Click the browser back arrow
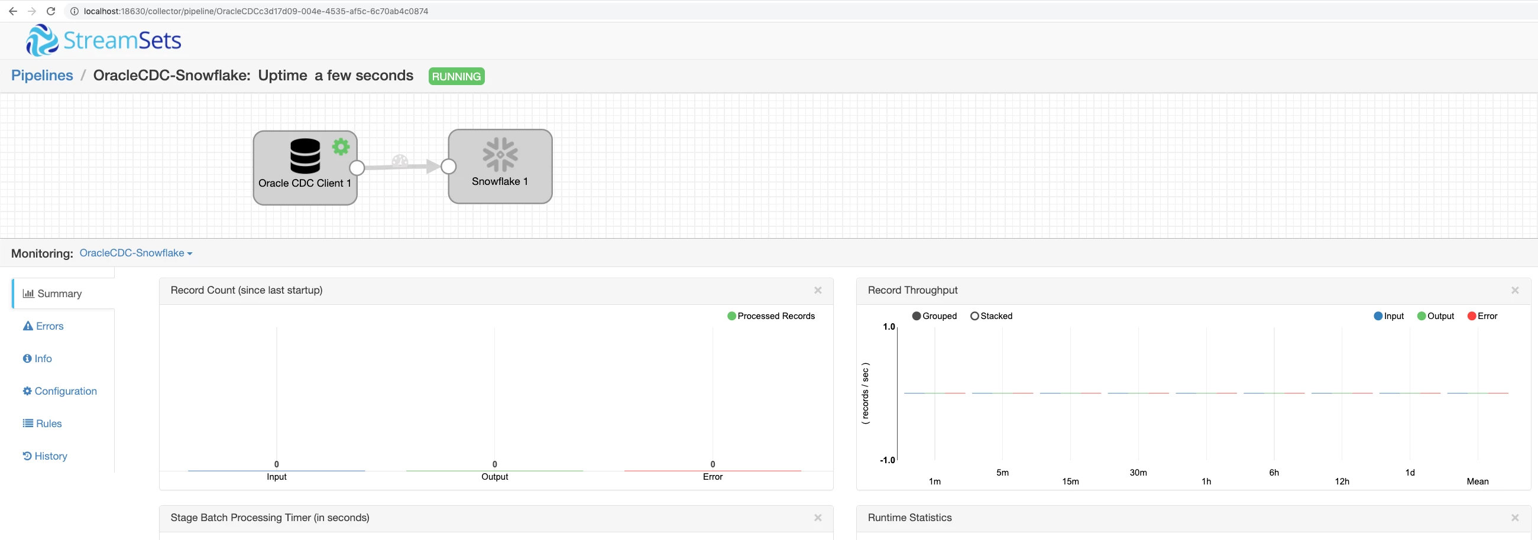Screen dimensions: 1538x540 12,11
